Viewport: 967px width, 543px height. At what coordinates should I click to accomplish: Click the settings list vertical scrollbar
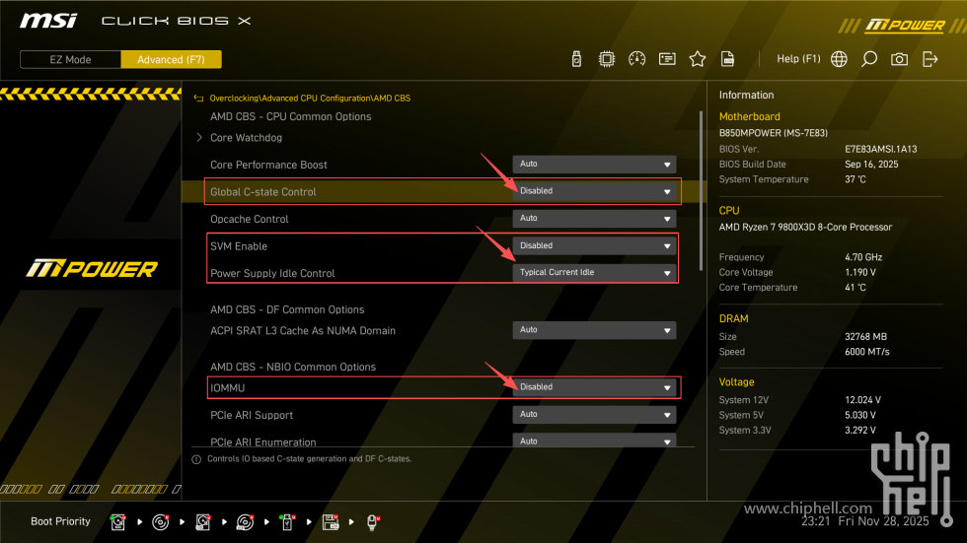702,197
